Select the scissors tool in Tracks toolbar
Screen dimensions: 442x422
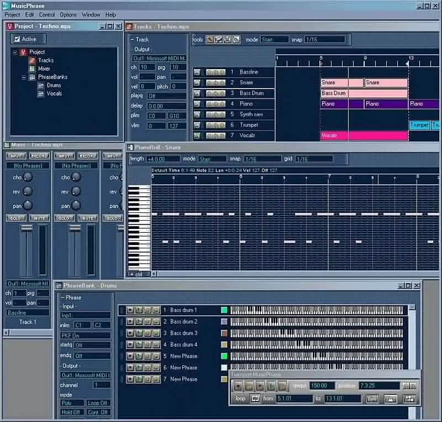(x=227, y=39)
